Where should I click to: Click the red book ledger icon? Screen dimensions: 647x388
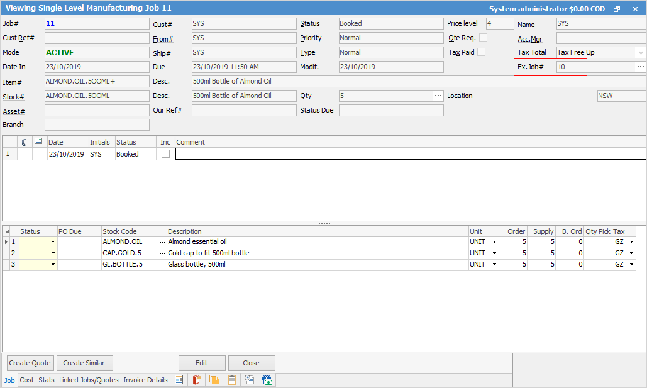click(196, 380)
